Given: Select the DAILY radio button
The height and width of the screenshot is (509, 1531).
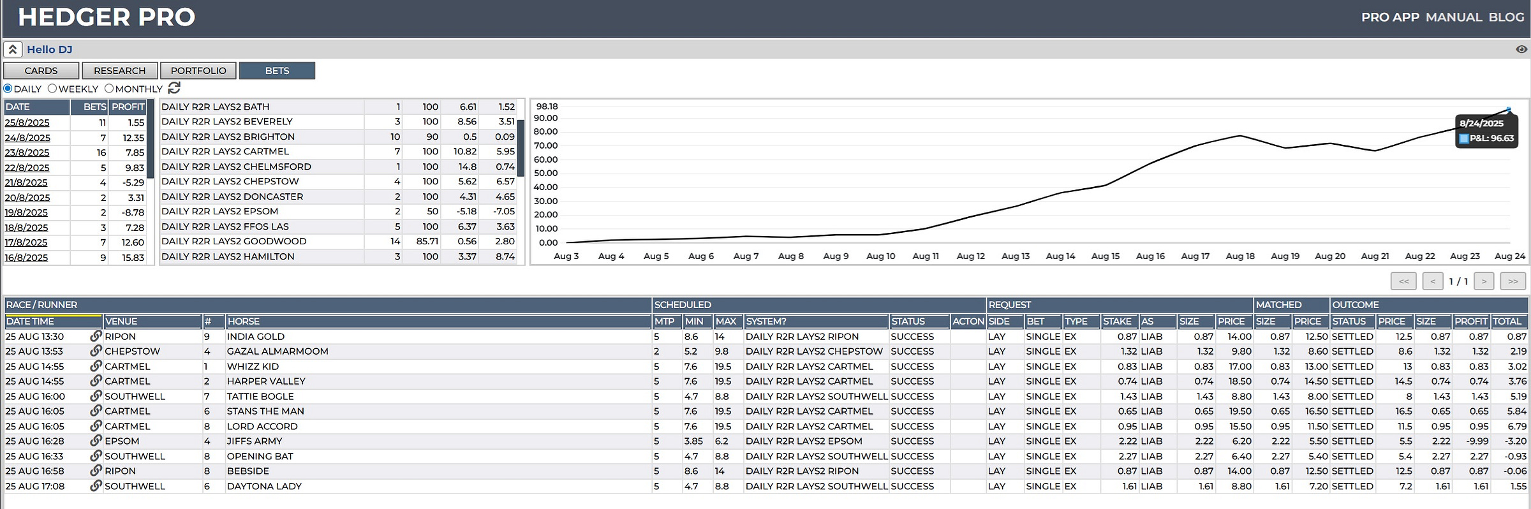Looking at the screenshot, I should coord(8,89).
